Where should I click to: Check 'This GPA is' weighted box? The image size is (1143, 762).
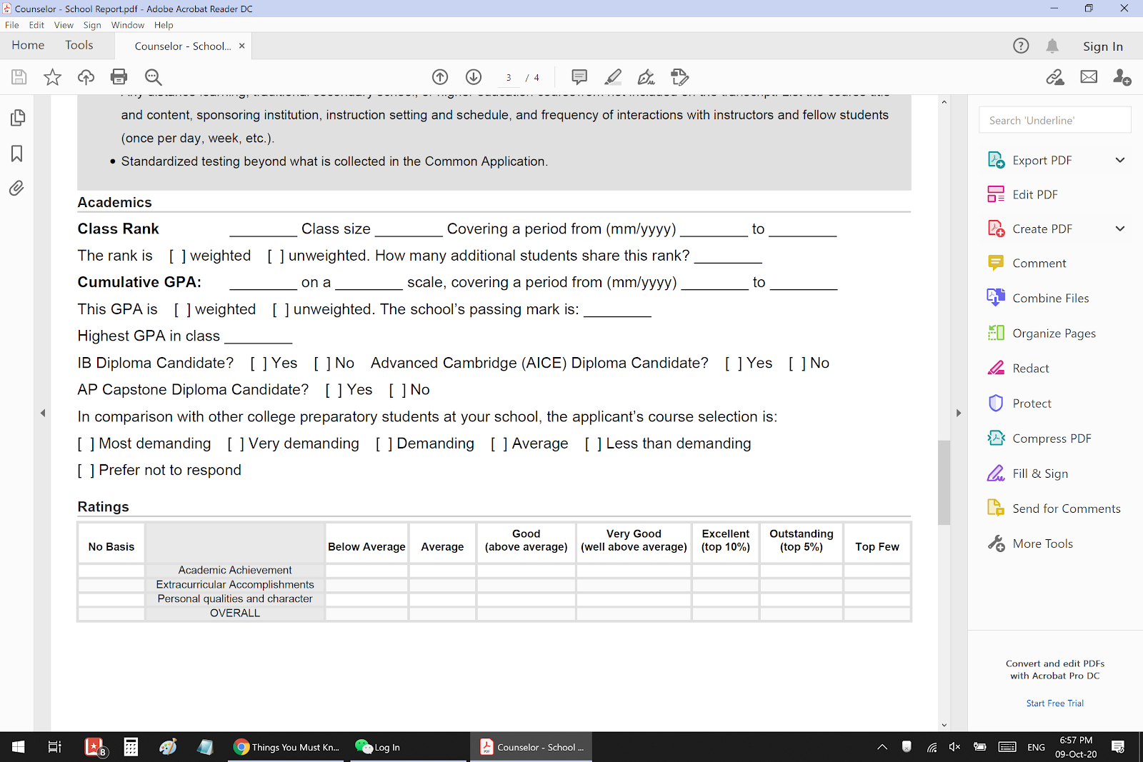[182, 309]
